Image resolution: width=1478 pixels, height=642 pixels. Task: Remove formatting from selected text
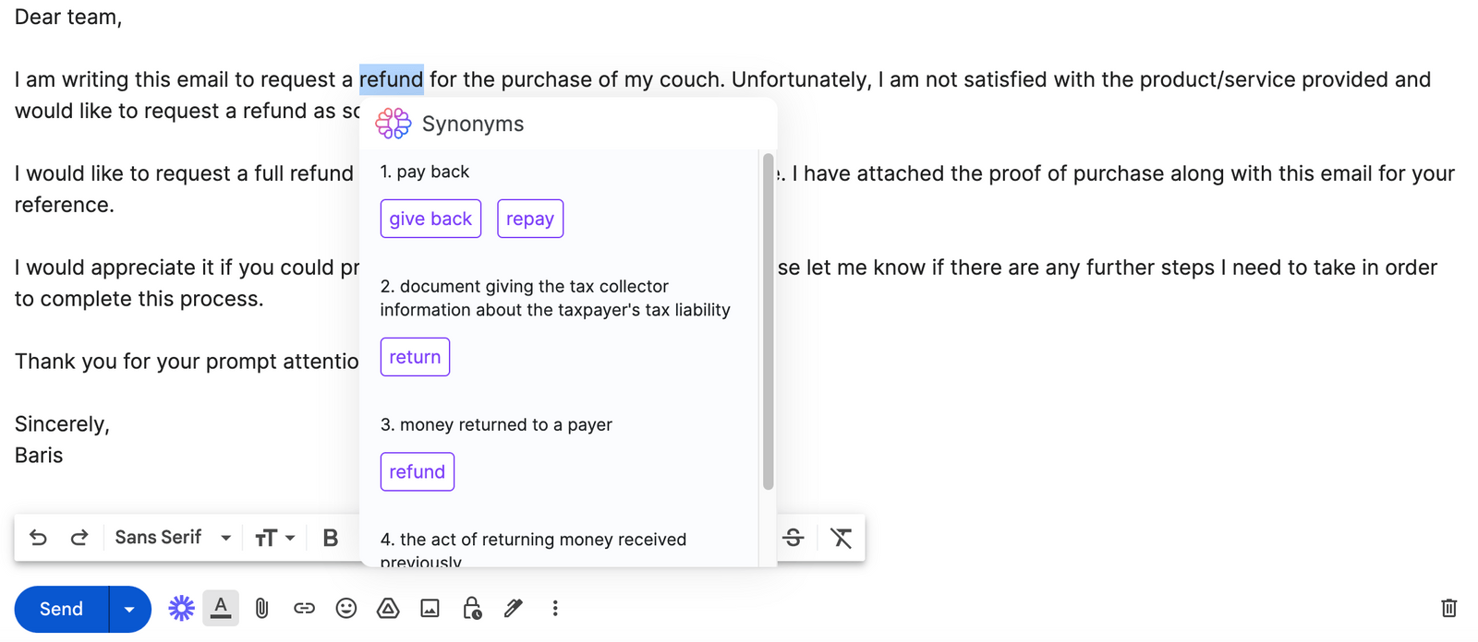pyautogui.click(x=842, y=537)
